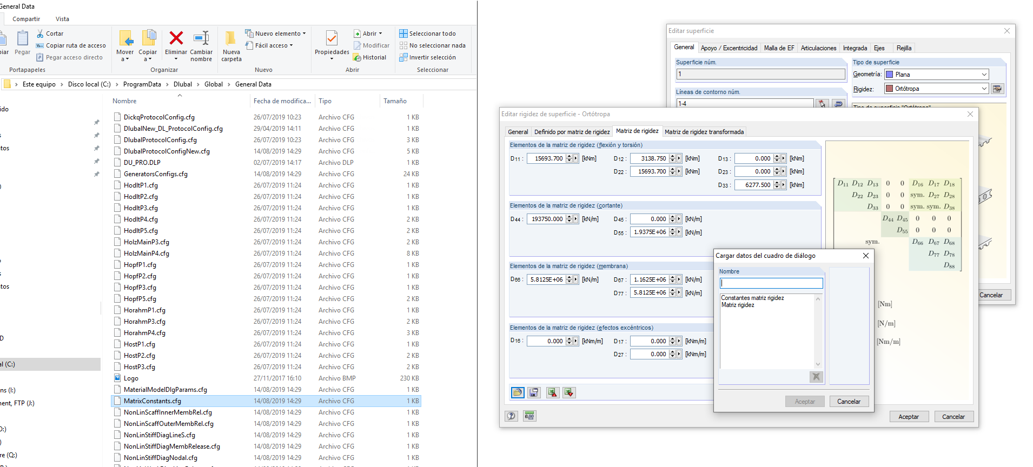Select 'Constantes matriz rigidez' list entry
The image size is (1033, 467).
(x=752, y=298)
